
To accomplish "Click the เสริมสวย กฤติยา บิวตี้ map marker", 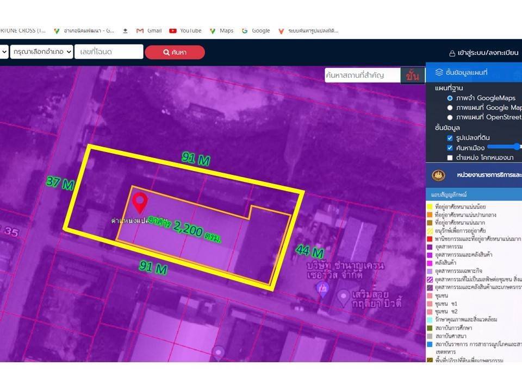I will coord(343,297).
